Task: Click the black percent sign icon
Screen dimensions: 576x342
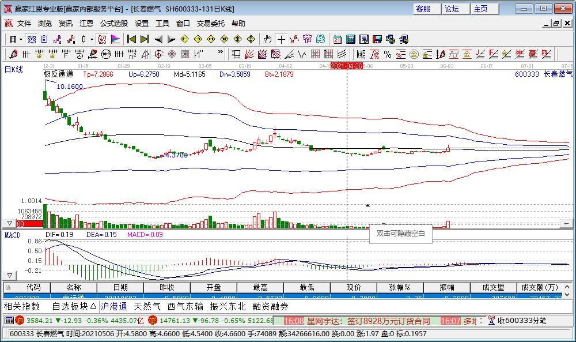Action: [x=388, y=54]
